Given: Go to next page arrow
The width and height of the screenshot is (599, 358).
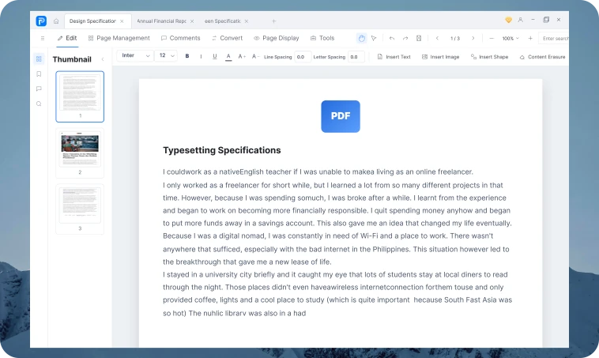Looking at the screenshot, I should point(473,38).
